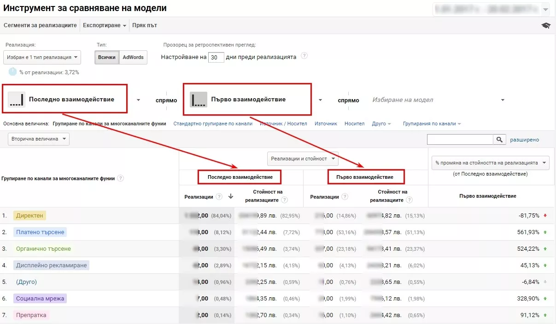Click the table search text field
Image resolution: width=556 pixels, height=324 pixels.
(x=460, y=139)
